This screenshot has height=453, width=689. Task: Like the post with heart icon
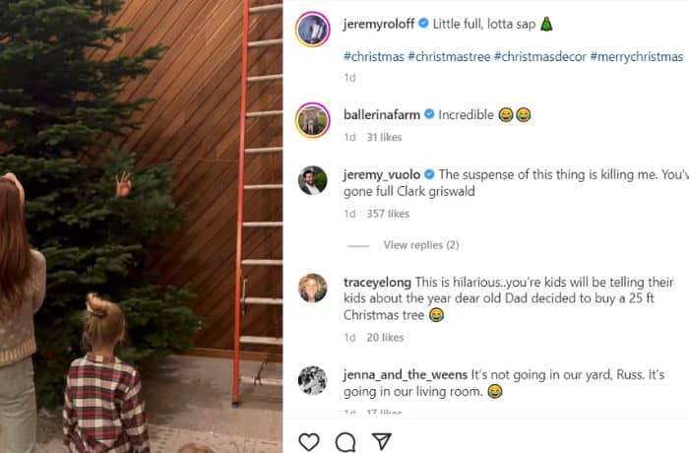point(309,441)
